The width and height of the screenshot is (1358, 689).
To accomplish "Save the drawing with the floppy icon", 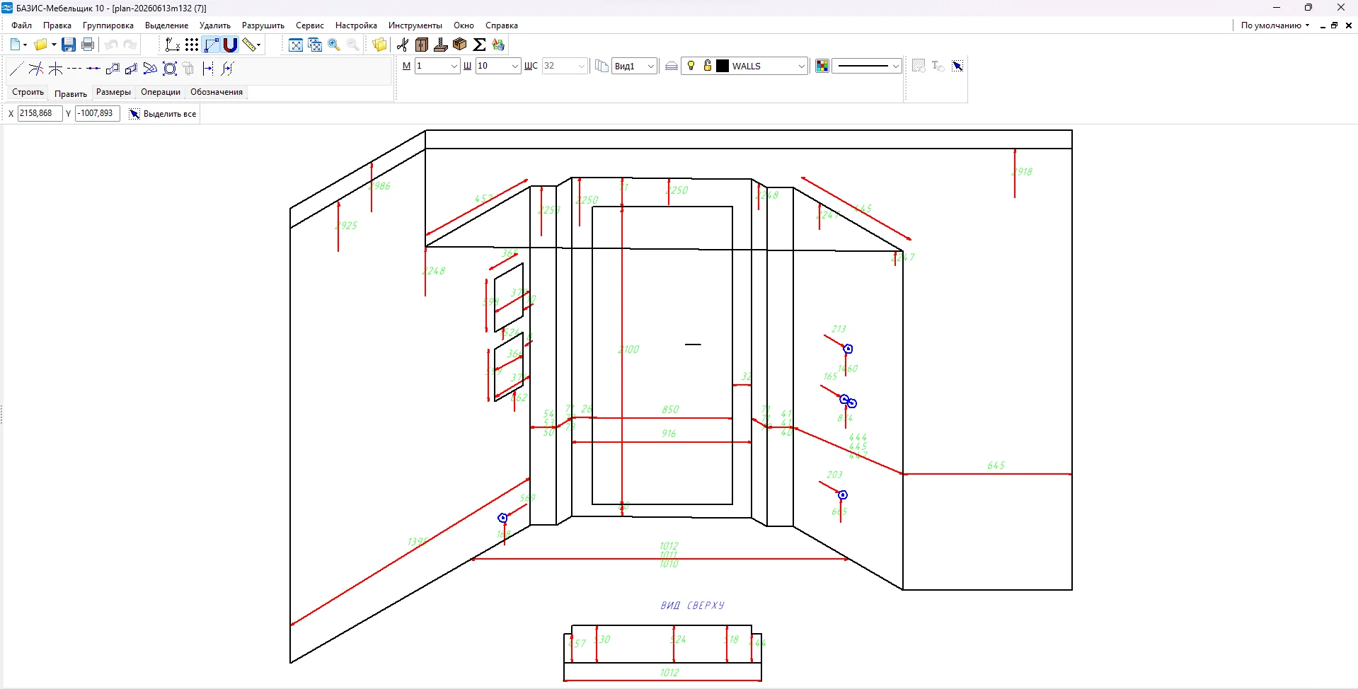I will [69, 45].
